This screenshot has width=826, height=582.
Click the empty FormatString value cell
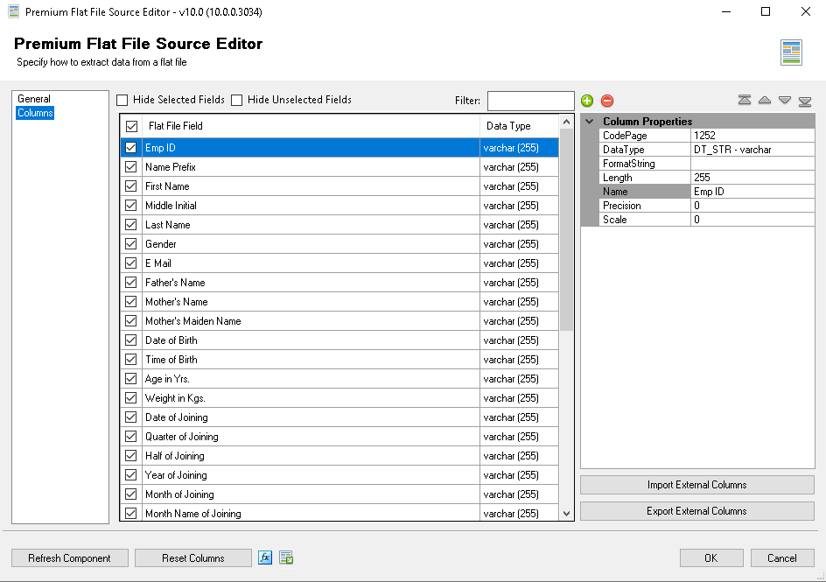(x=752, y=164)
